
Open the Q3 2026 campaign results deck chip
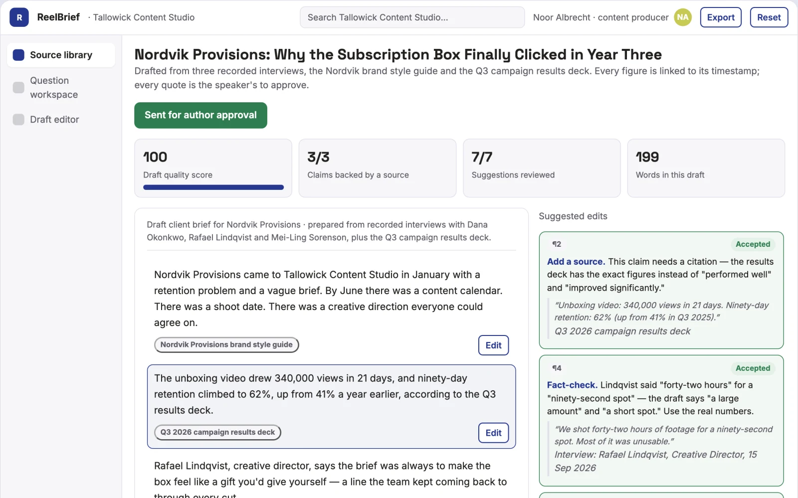[217, 433]
